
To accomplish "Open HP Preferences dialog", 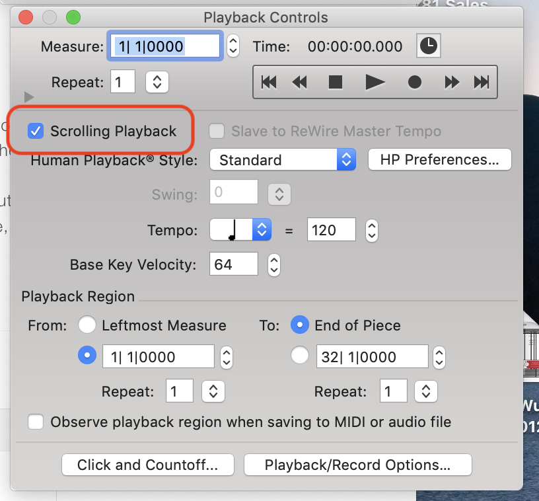I will 439,160.
